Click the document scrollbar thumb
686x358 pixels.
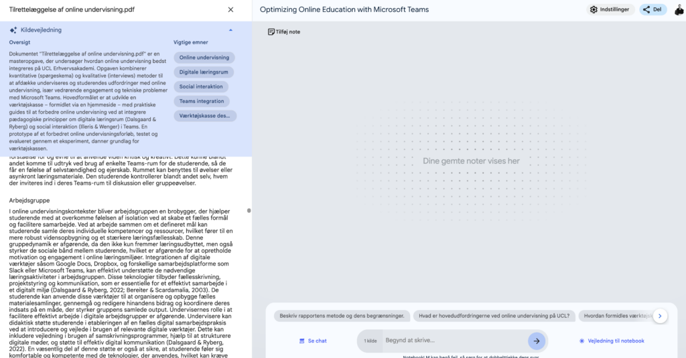point(249,211)
